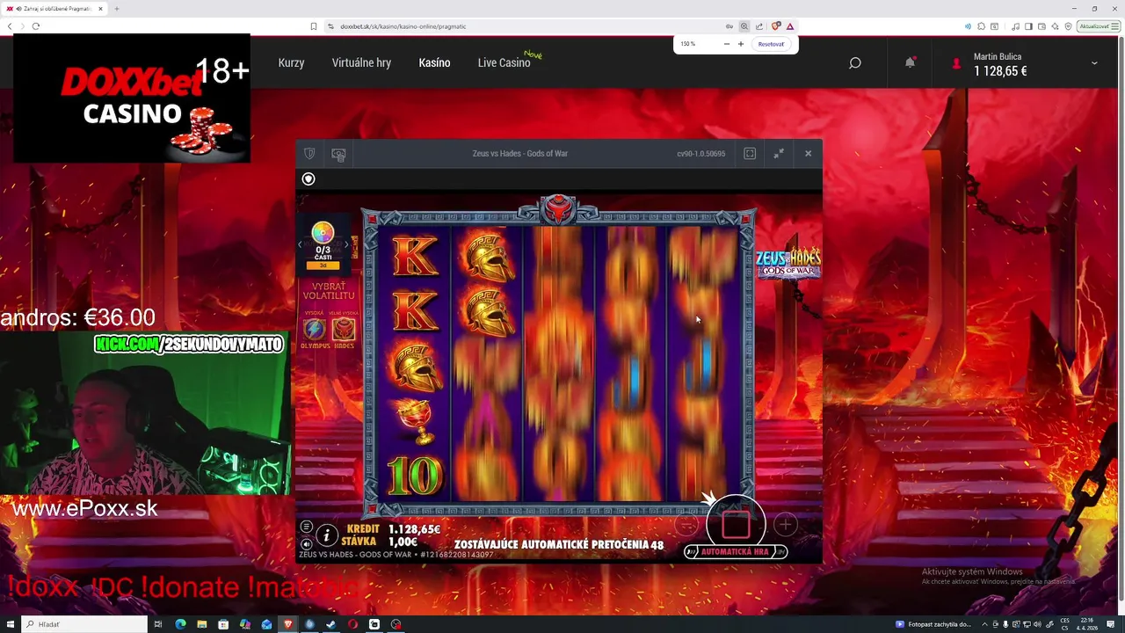1125x633 pixels.
Task: Open the colorful prize wheel icon
Action: pyautogui.click(x=323, y=234)
